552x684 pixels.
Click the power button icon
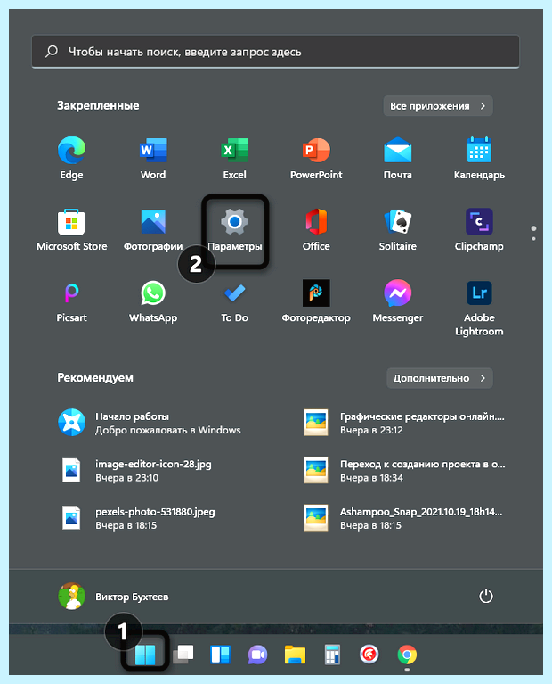tap(486, 597)
